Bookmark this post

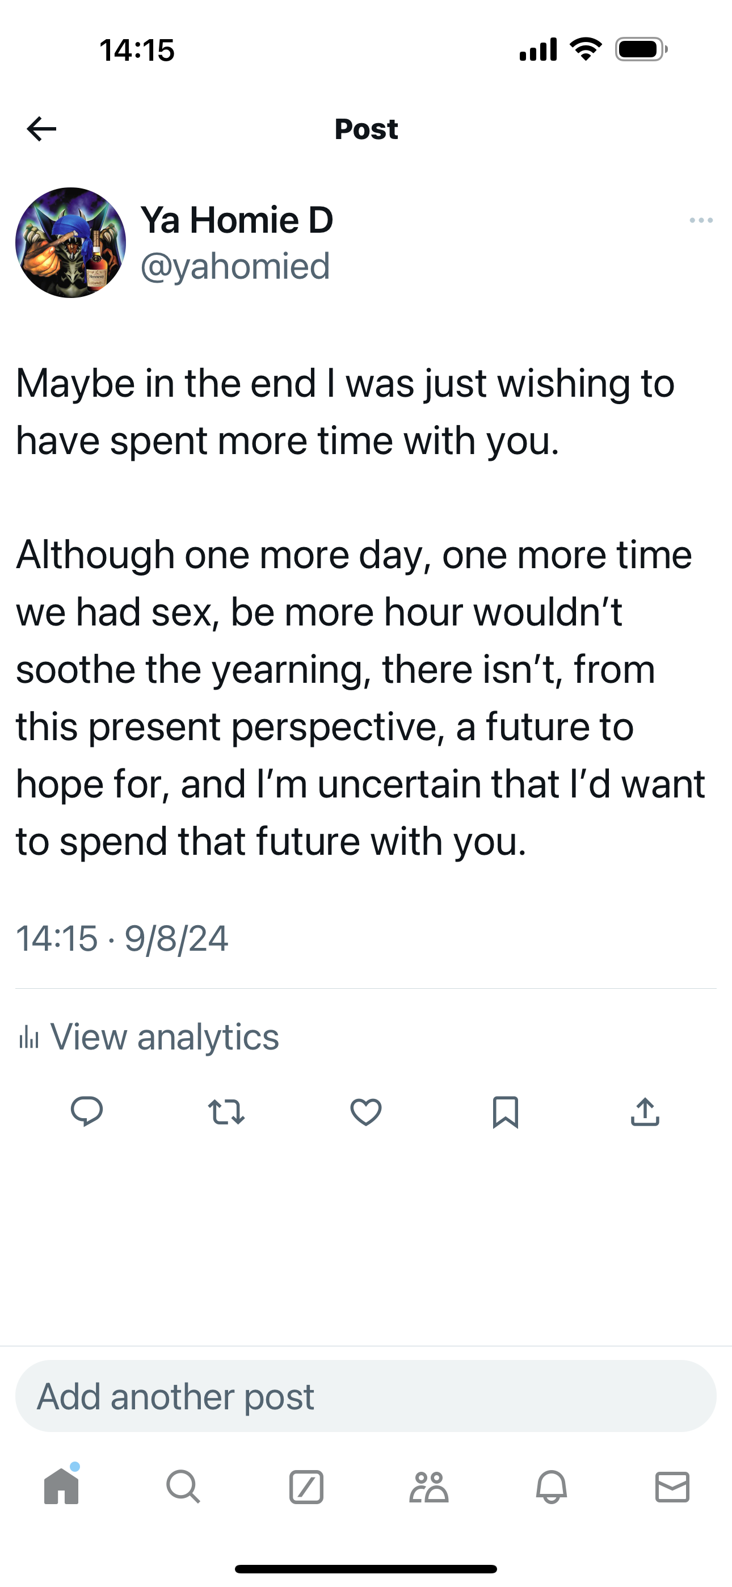click(x=505, y=1112)
